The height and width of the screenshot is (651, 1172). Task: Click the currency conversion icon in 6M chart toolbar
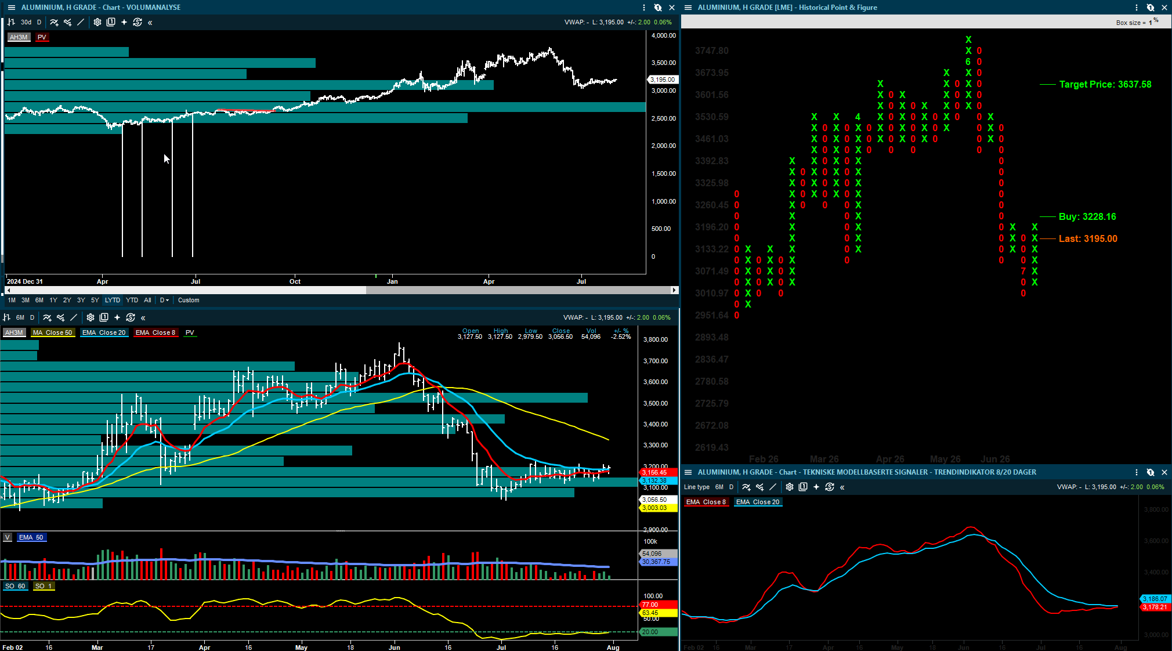point(131,317)
